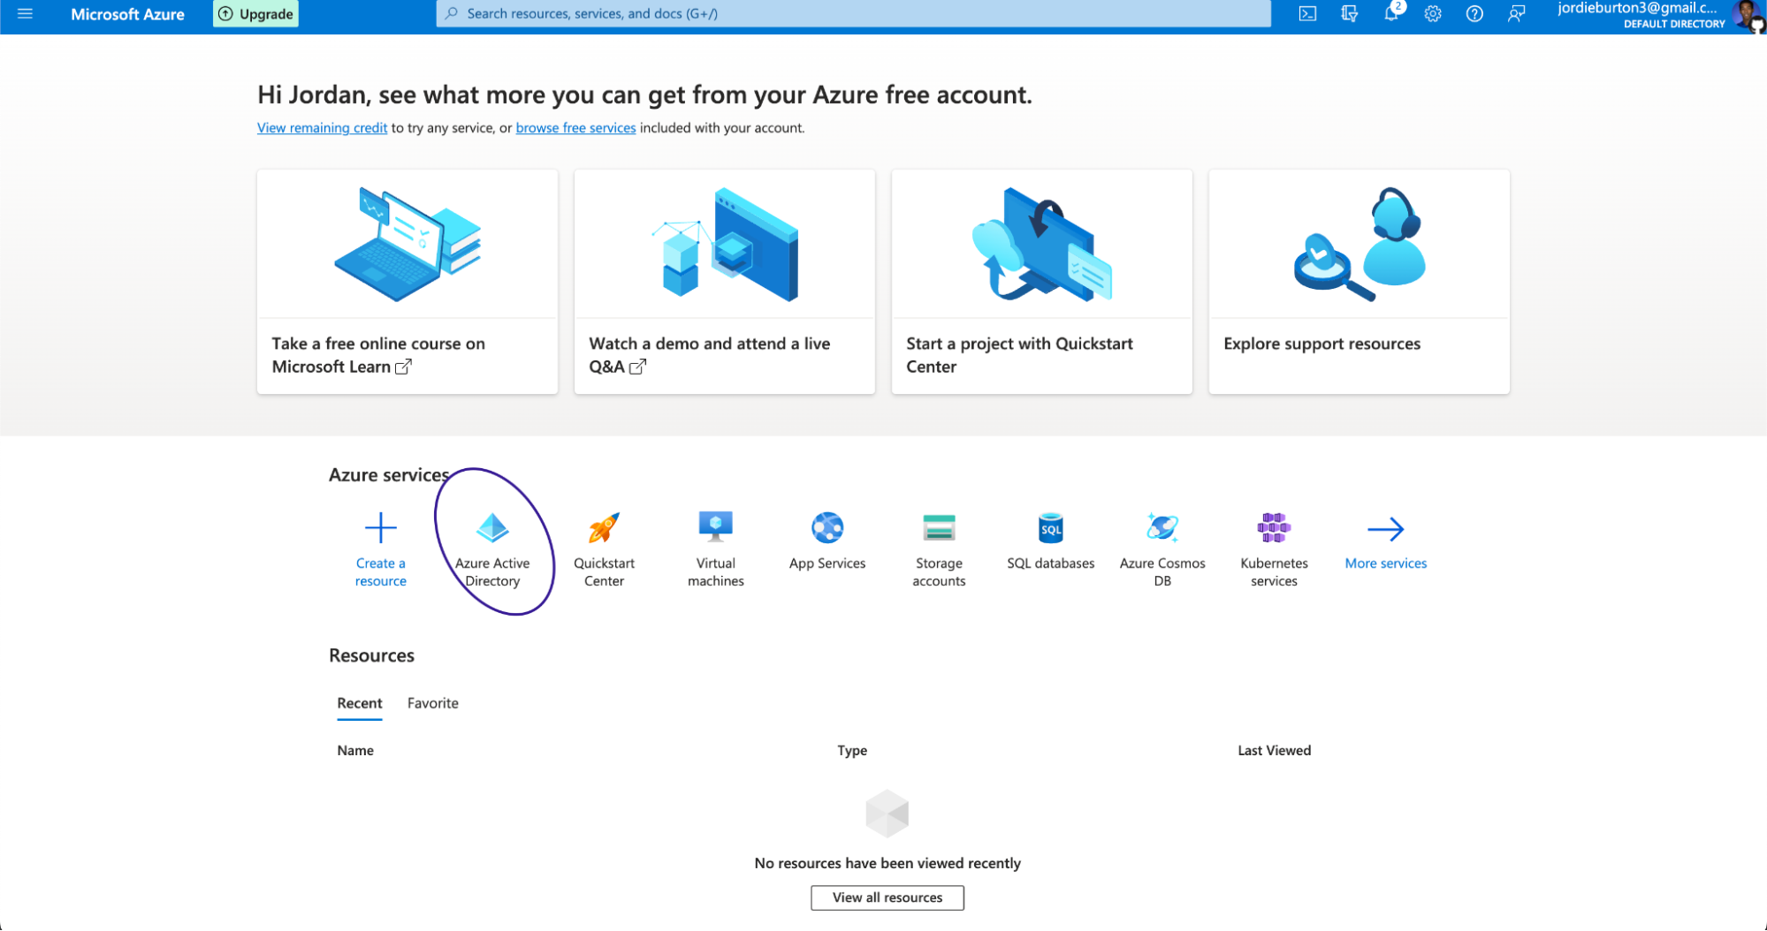
Task: Focus the Search resources field
Action: point(853,14)
